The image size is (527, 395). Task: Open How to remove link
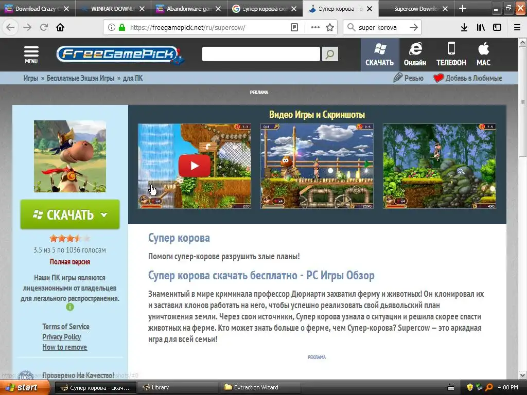(x=64, y=347)
